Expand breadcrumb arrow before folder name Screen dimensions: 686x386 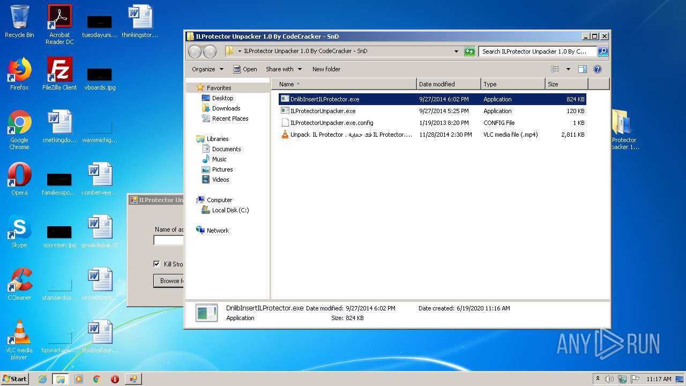click(x=240, y=51)
